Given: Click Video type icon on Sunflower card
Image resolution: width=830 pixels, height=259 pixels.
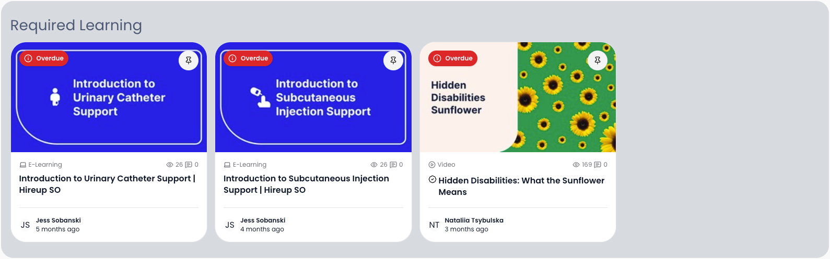Looking at the screenshot, I should [x=432, y=165].
